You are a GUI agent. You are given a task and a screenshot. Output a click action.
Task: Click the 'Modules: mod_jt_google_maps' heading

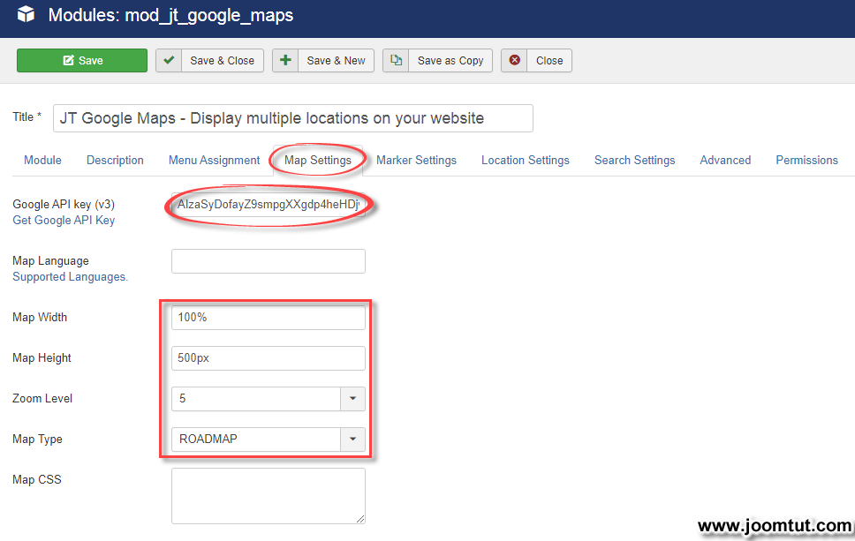pos(170,15)
